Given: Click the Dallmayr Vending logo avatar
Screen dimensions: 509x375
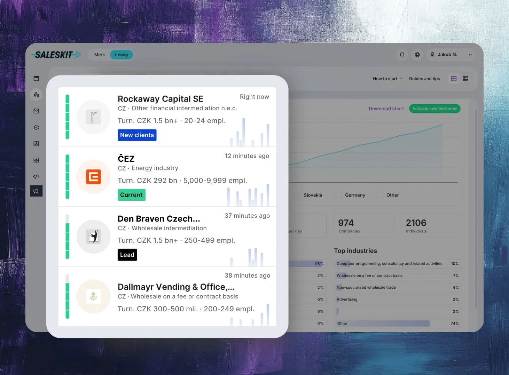Looking at the screenshot, I should [93, 296].
